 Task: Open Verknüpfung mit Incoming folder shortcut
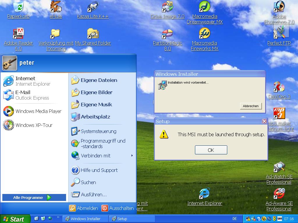pyautogui.click(x=56, y=39)
